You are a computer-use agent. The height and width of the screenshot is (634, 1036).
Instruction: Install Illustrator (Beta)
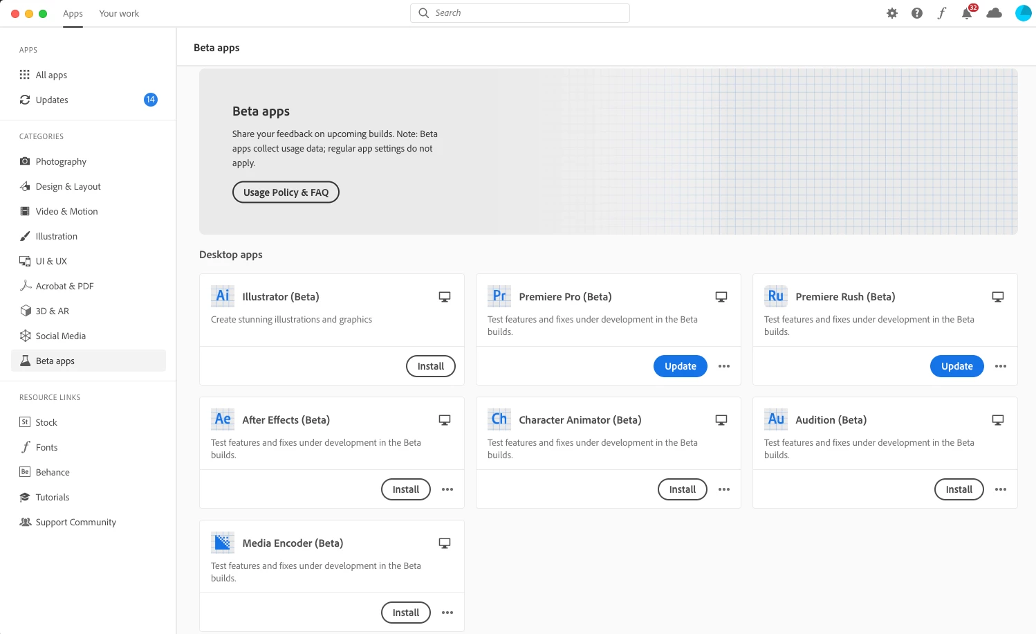[x=431, y=366]
